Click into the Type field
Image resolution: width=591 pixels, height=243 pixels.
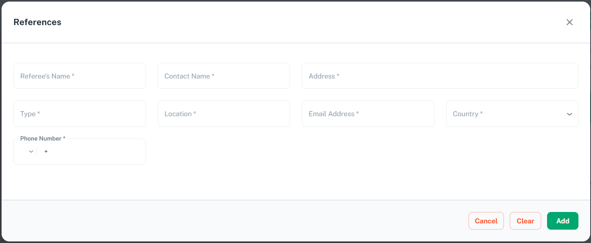click(80, 114)
